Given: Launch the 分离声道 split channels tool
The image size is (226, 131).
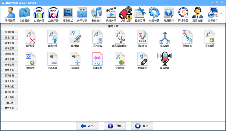Looking at the screenshot, I should coord(53,60).
